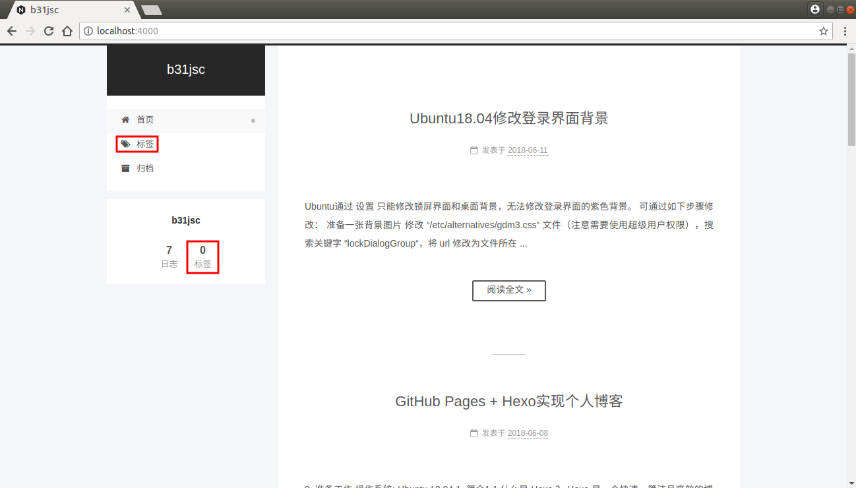Open the Chrome three-dot menu

pyautogui.click(x=845, y=31)
